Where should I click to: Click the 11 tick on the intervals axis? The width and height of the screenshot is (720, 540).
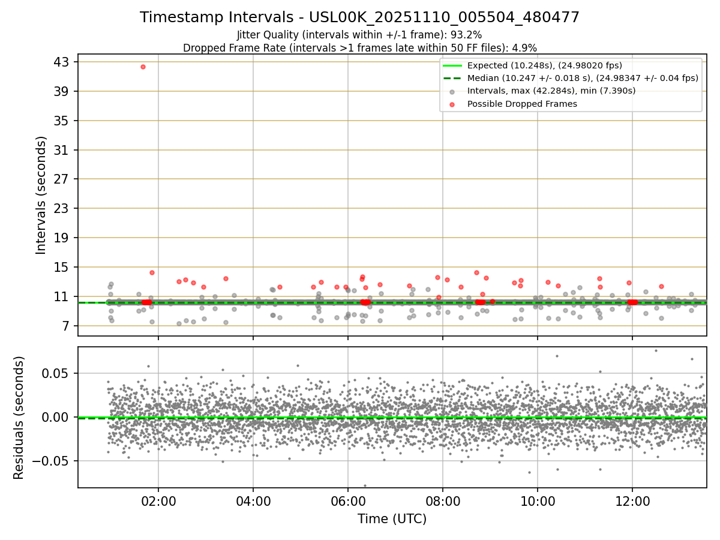point(62,296)
